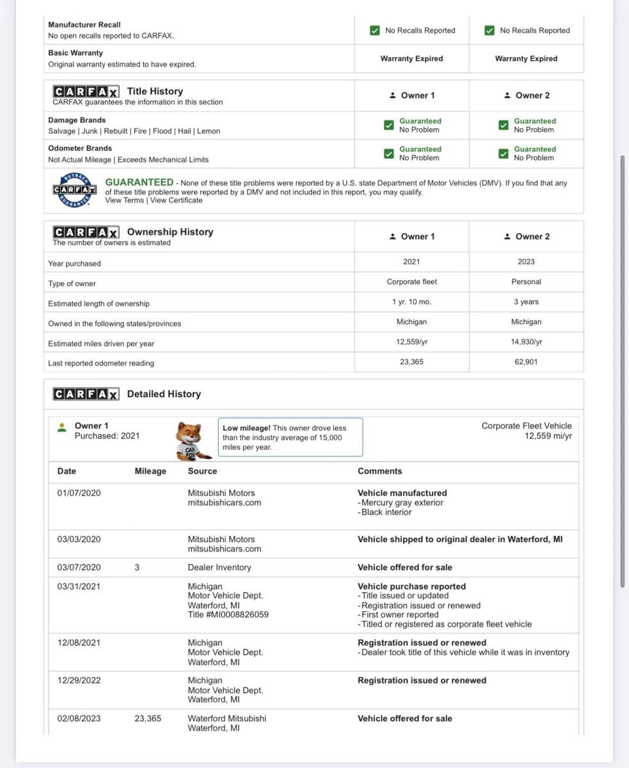Click the Mileage column header
The image size is (629, 768).
150,471
